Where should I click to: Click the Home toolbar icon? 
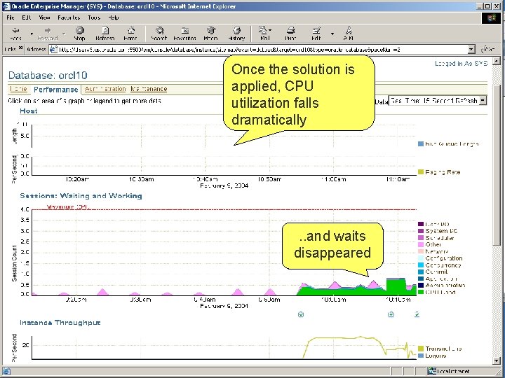pos(130,31)
